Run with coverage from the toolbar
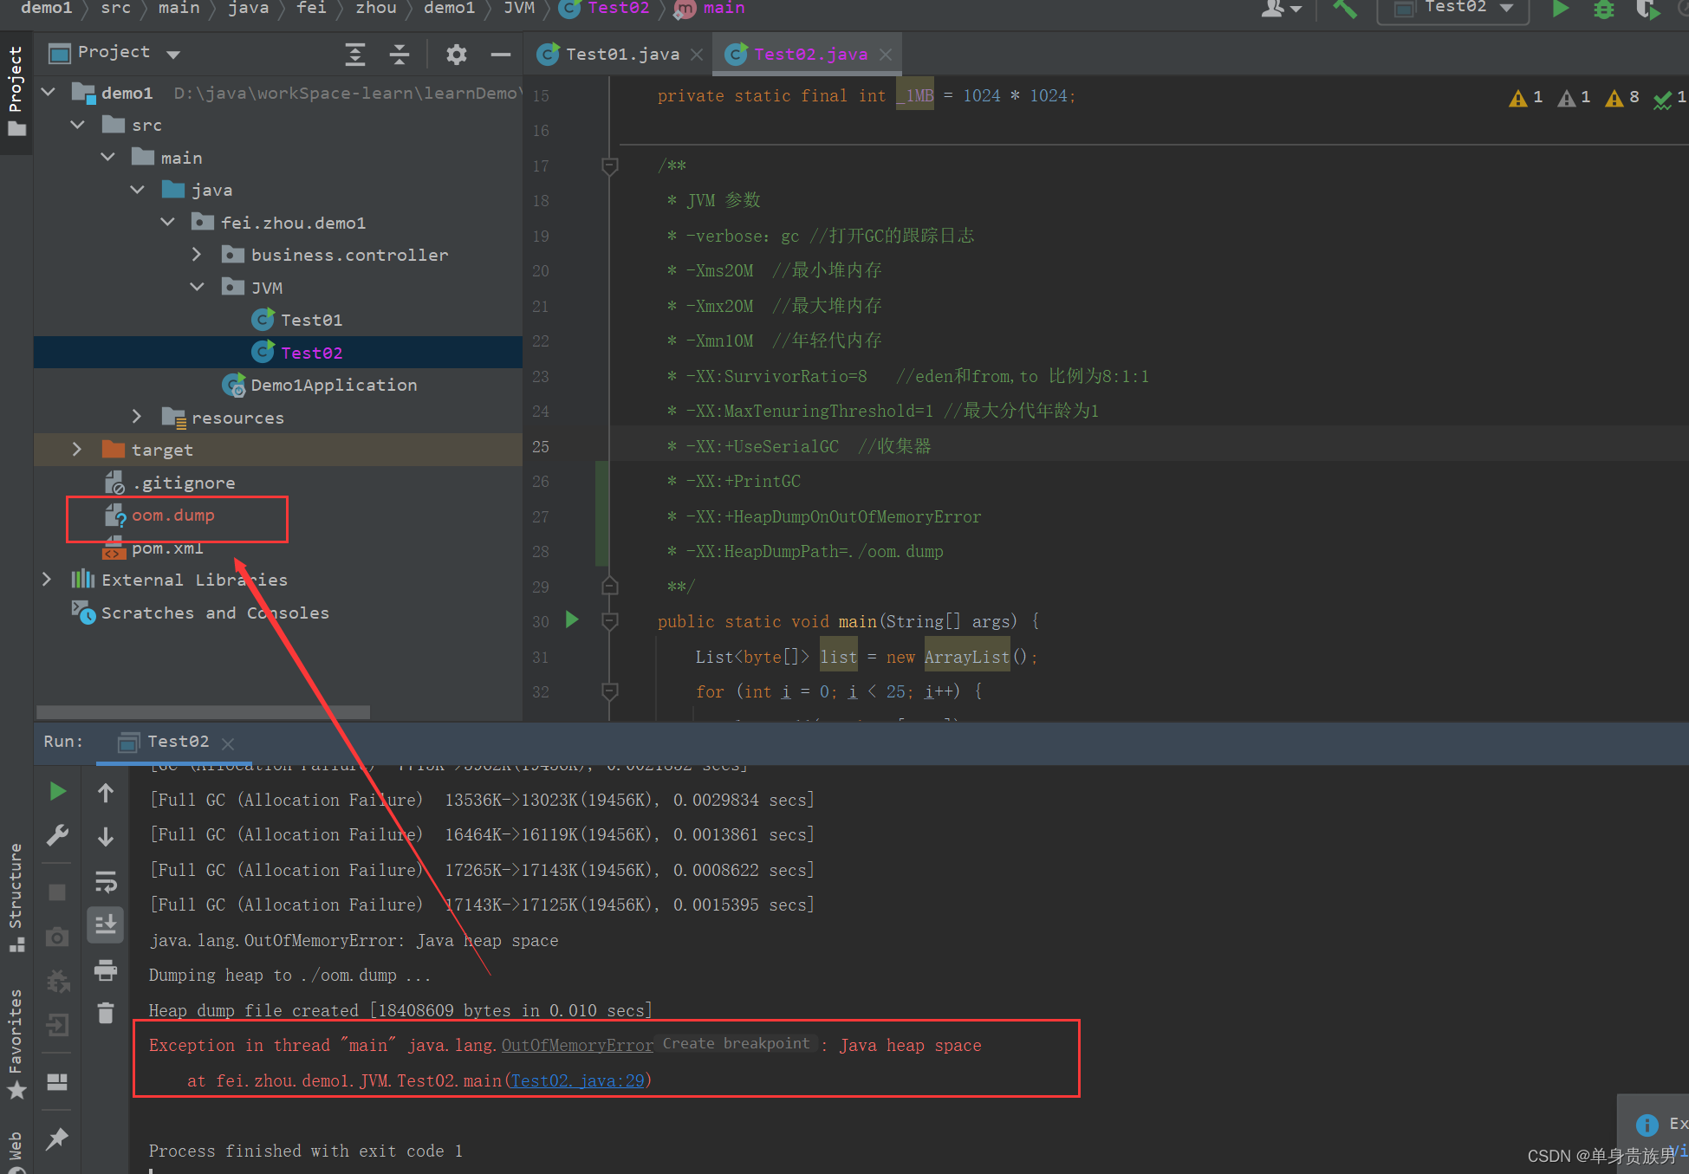The width and height of the screenshot is (1689, 1174). click(x=1647, y=10)
